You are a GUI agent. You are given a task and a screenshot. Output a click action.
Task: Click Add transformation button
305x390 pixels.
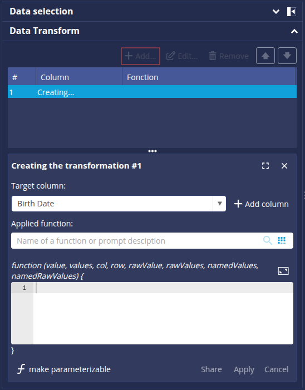click(140, 56)
